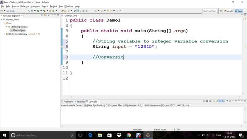Open the New file dropdown arrow

[5, 11]
